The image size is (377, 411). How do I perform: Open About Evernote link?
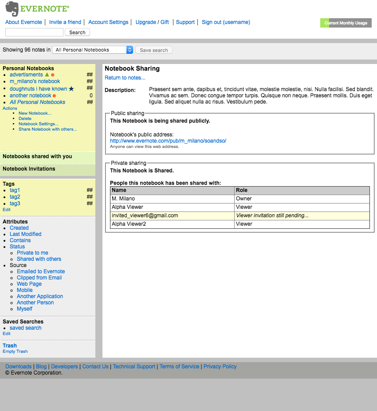(x=24, y=22)
